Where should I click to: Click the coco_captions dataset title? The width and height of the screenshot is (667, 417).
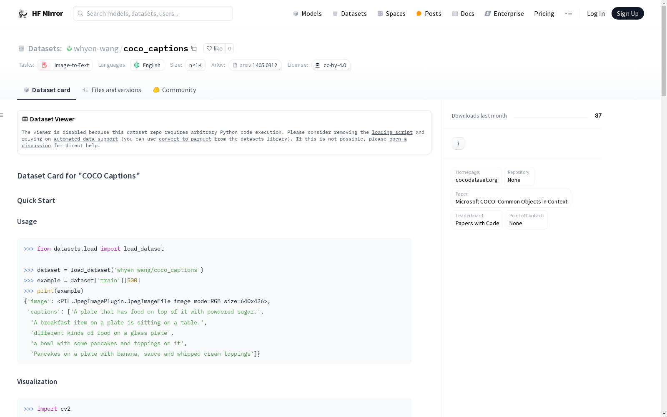tap(155, 48)
